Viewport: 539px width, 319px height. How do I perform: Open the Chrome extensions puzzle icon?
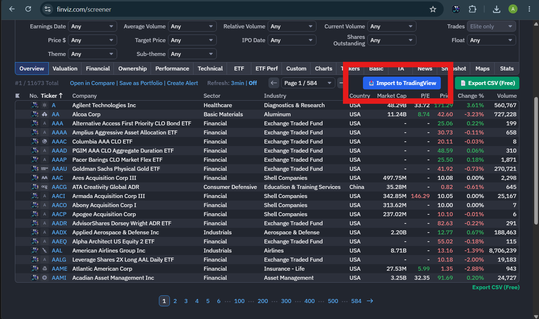[472, 9]
